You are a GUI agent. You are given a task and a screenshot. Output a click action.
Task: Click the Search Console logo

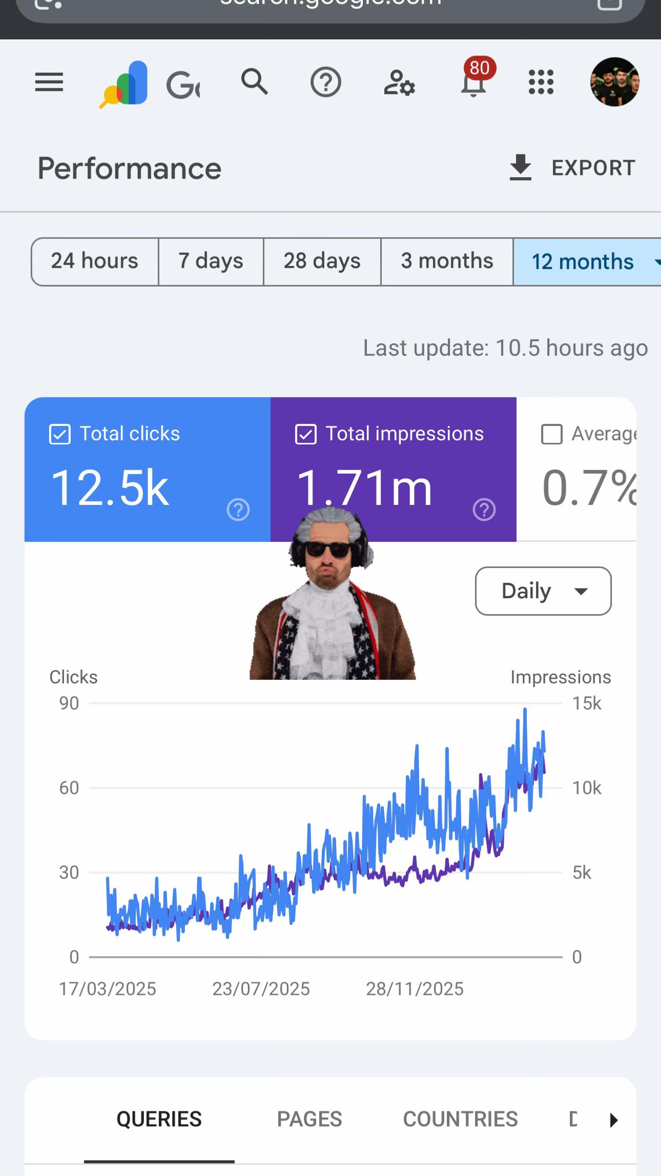(124, 84)
